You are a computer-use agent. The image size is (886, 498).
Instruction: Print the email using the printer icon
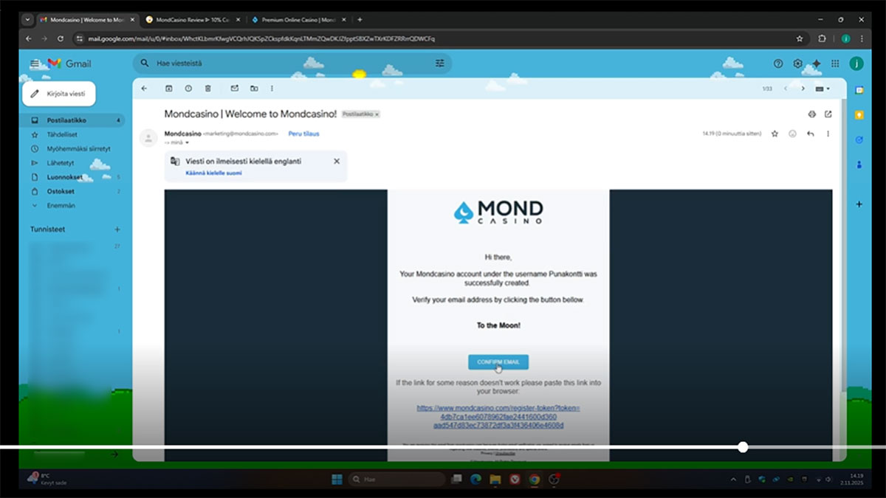pos(811,114)
